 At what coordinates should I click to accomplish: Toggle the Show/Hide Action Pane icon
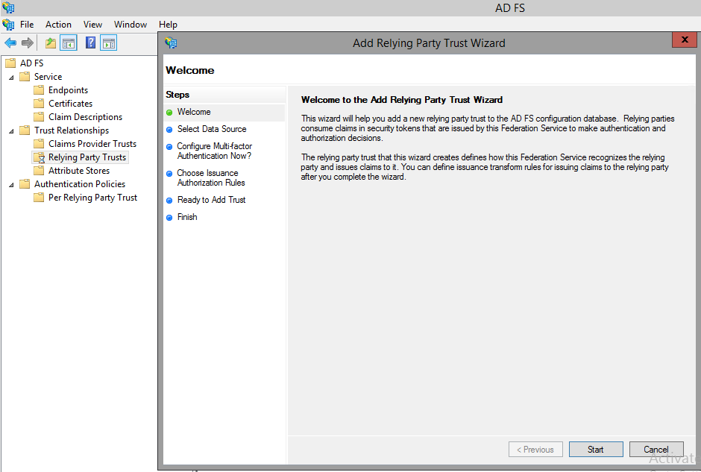pos(109,43)
